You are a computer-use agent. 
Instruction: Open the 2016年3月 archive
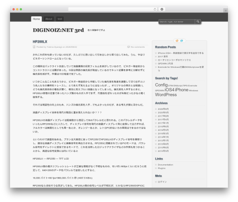[163, 134]
